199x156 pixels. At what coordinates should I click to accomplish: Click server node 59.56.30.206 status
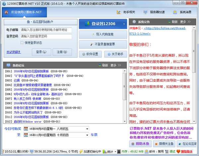tap(54, 151)
